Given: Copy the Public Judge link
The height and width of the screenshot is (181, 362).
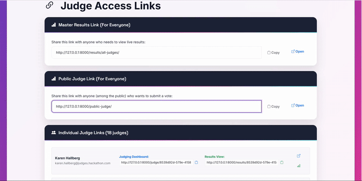Looking at the screenshot, I should pyautogui.click(x=273, y=106).
